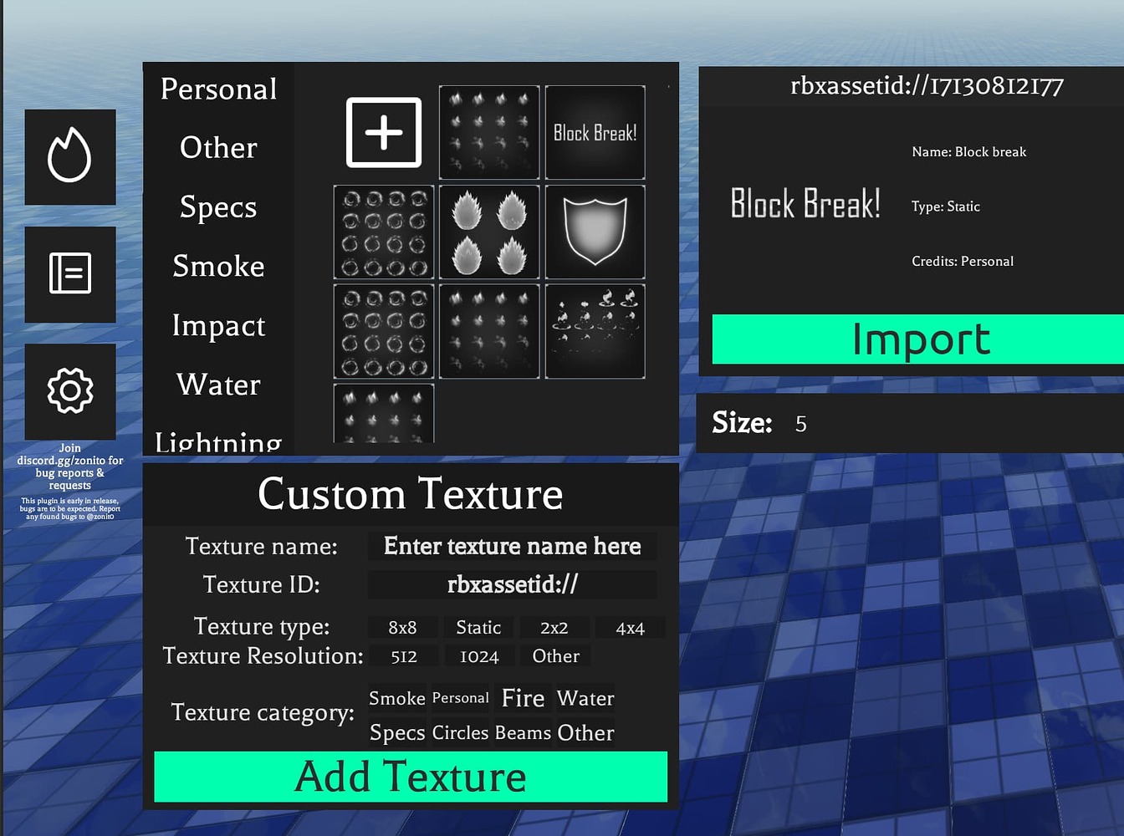
Task: Select the smoke rings texture thumbnail
Action: coord(383,232)
